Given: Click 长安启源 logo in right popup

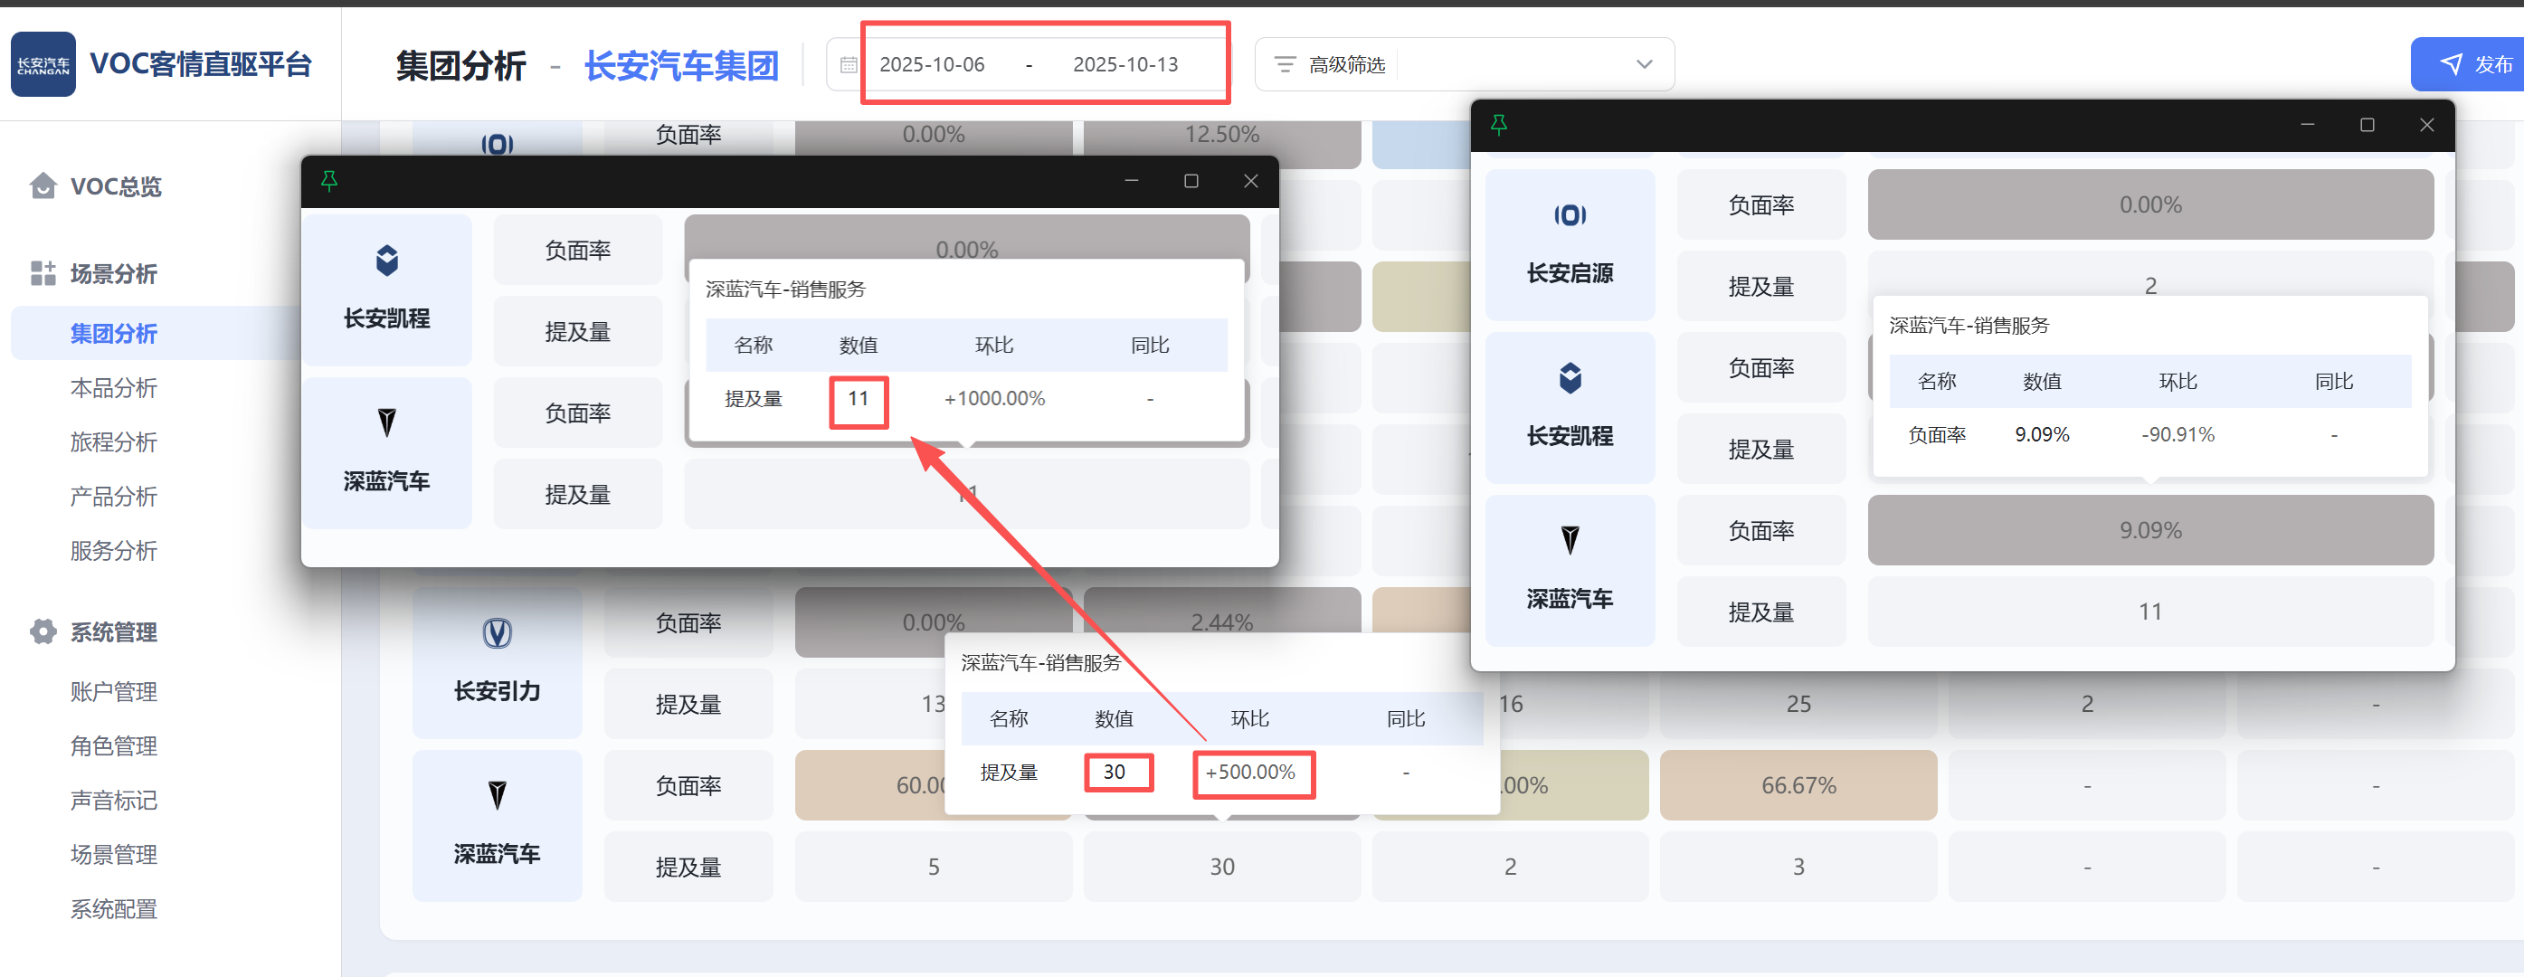Looking at the screenshot, I should pyautogui.click(x=1570, y=215).
